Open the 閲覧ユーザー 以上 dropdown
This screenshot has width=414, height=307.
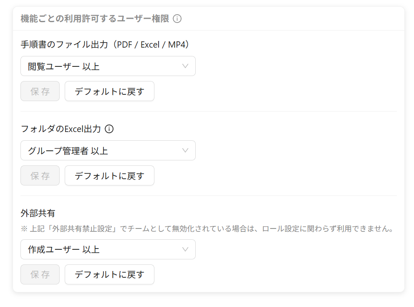(108, 66)
